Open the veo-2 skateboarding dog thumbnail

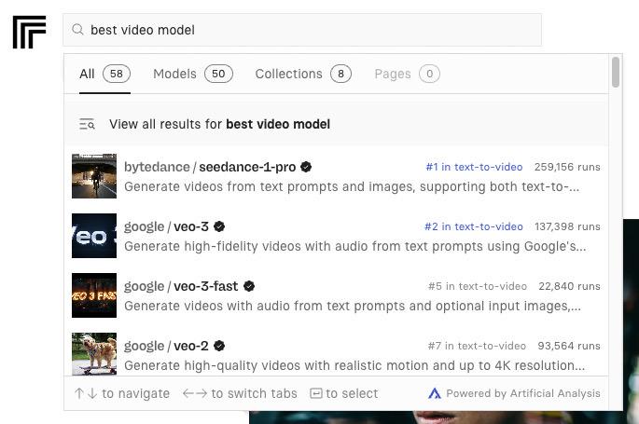tap(94, 354)
